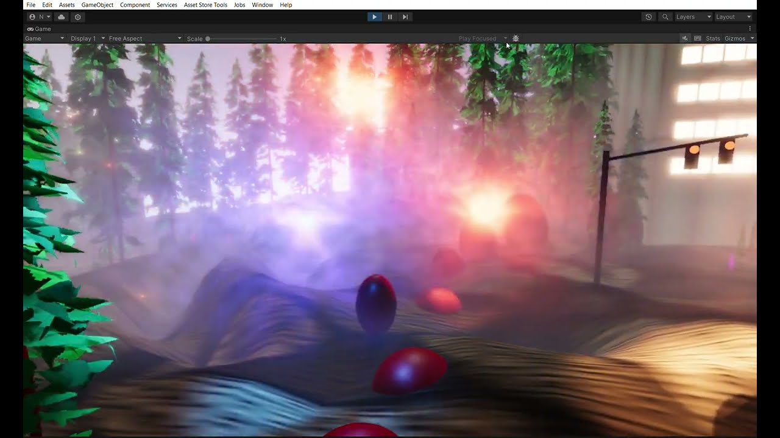Screen dimensions: 780x438
Task: Expand the Layout dropdown
Action: coord(733,17)
